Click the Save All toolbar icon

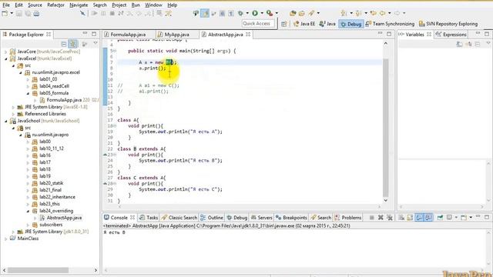pos(28,13)
